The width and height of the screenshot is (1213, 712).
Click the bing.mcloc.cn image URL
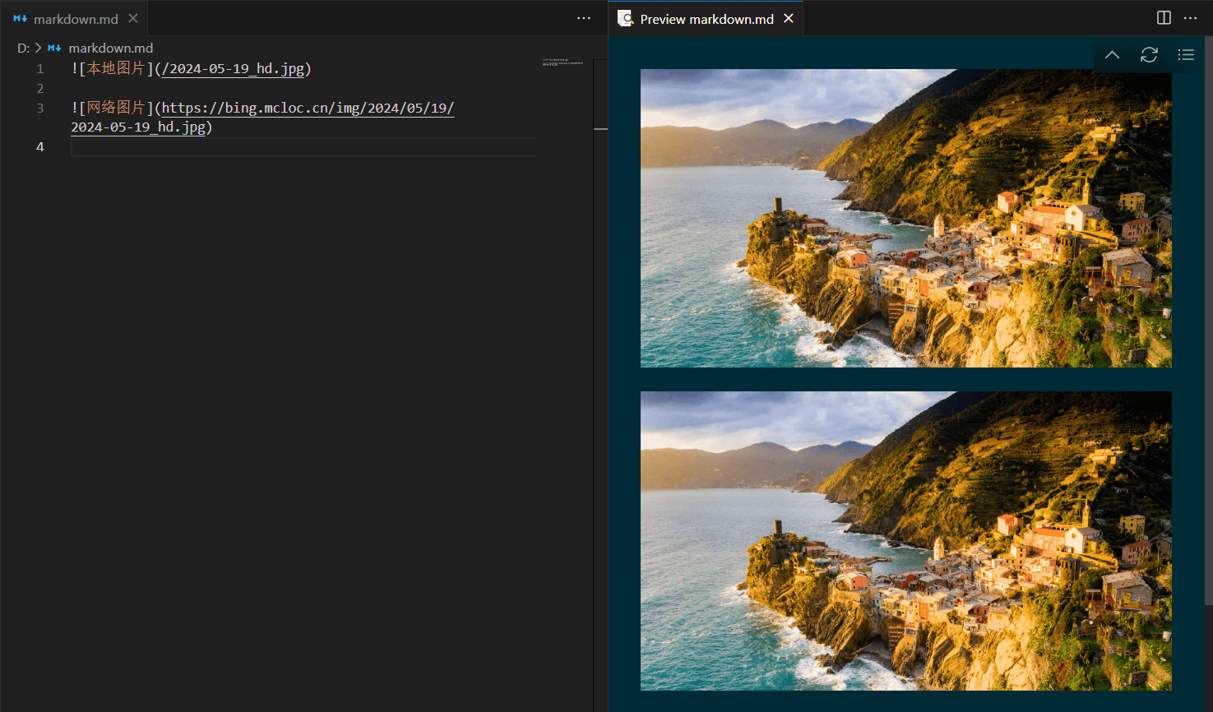pyautogui.click(x=308, y=109)
